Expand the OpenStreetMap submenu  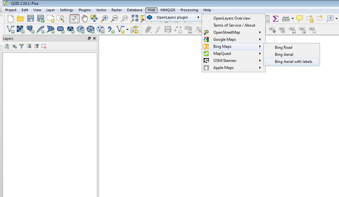(234, 32)
